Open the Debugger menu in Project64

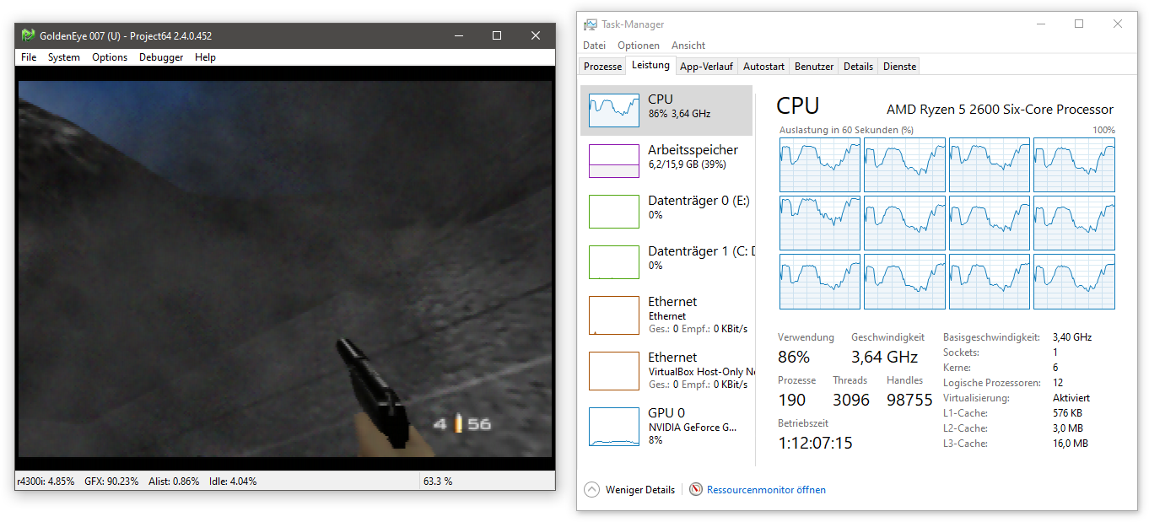pyautogui.click(x=160, y=57)
